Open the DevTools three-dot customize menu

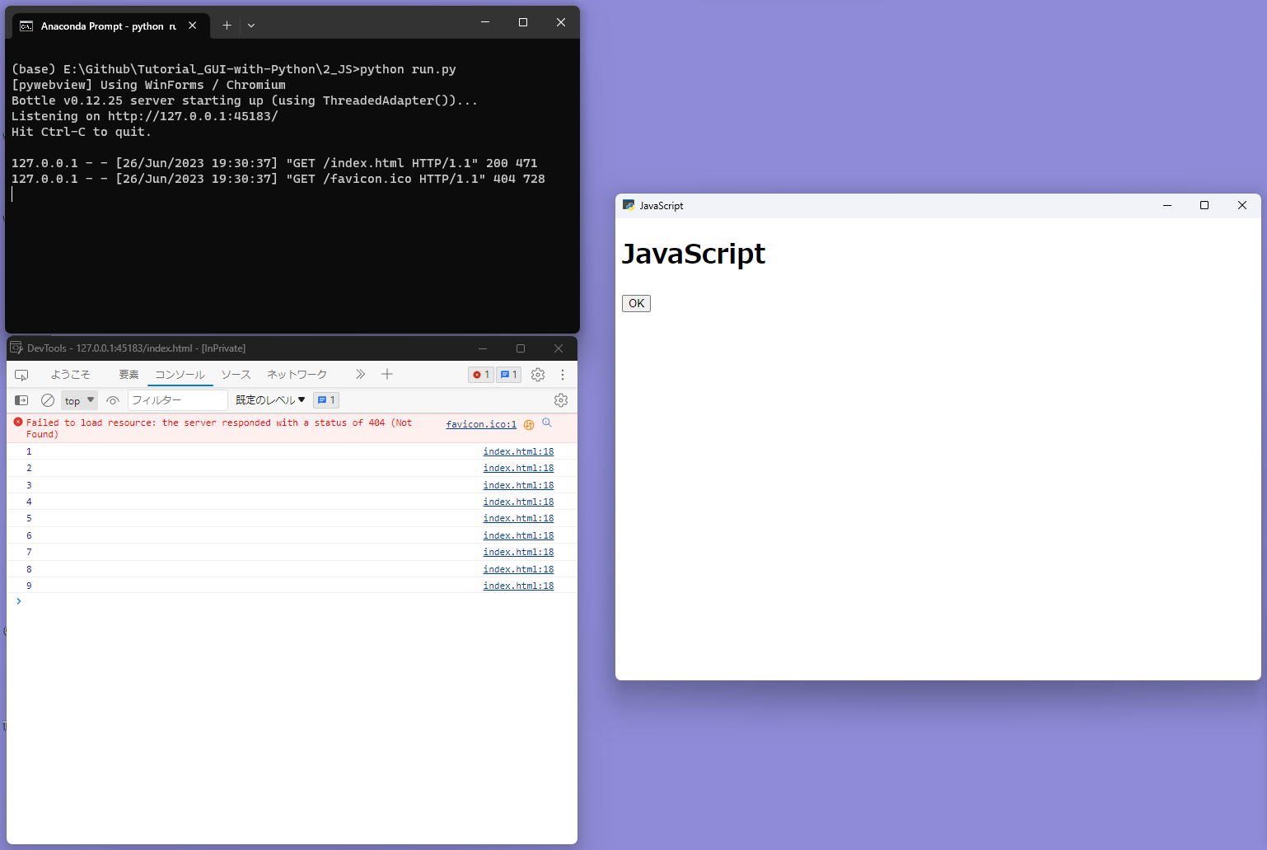563,375
